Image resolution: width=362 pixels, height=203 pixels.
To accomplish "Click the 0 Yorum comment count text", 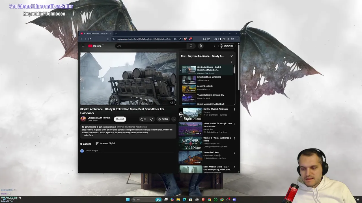I will (x=86, y=144).
